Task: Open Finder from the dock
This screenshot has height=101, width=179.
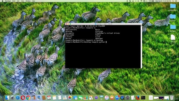Action: [7, 98]
